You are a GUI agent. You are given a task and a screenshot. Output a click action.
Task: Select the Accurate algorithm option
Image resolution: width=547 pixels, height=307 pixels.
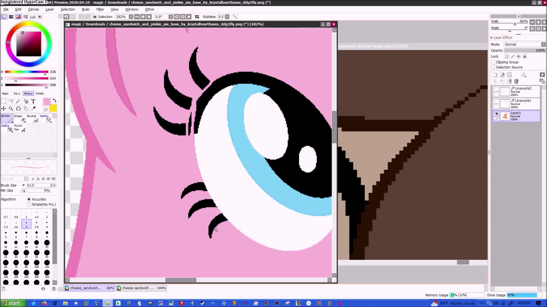[x=29, y=199]
